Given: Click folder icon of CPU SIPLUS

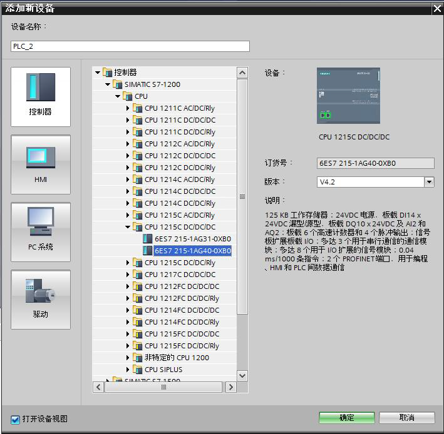Looking at the screenshot, I should point(138,370).
